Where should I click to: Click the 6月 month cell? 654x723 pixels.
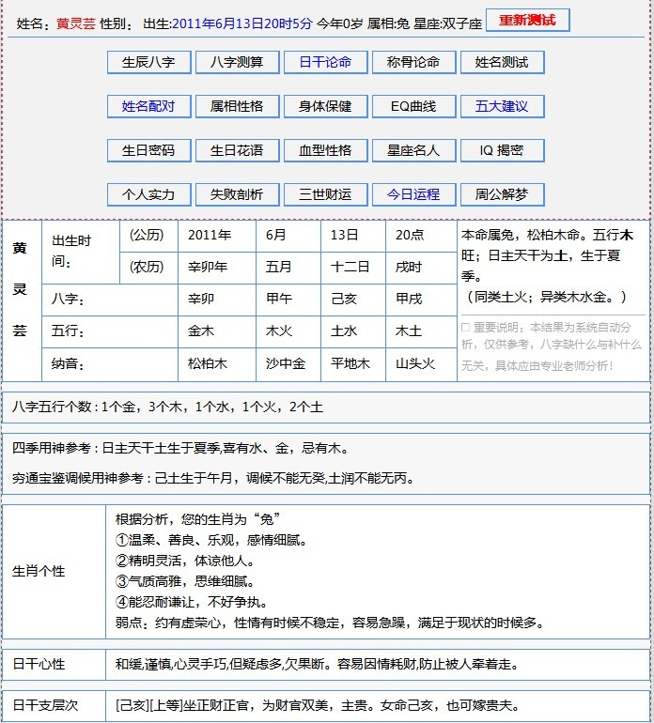pyautogui.click(x=288, y=236)
